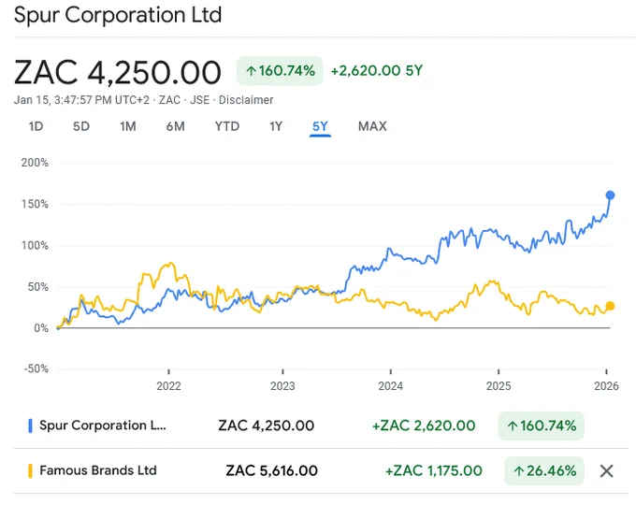Viewport: 636px width, 505px height.
Task: Select the 5Y range tab
Action: (320, 126)
